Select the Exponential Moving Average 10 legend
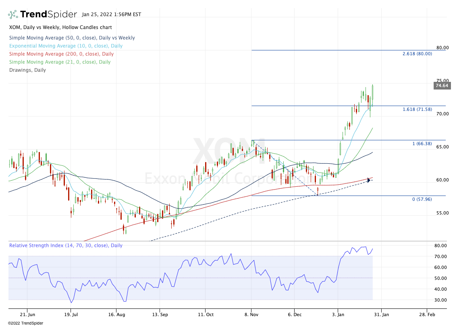Viewport: 459px width, 327px height. click(x=66, y=46)
